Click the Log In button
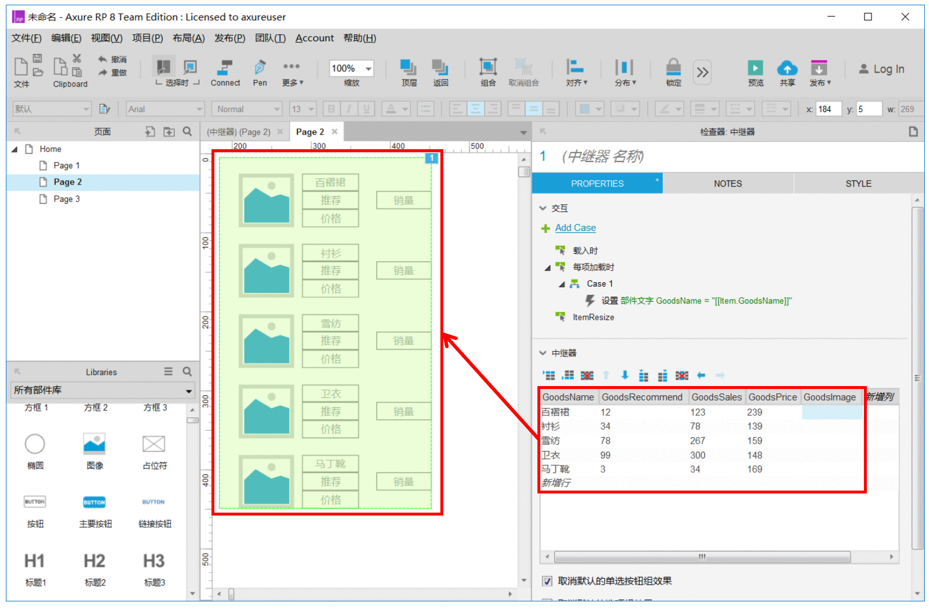The width and height of the screenshot is (929, 609). 882,69
